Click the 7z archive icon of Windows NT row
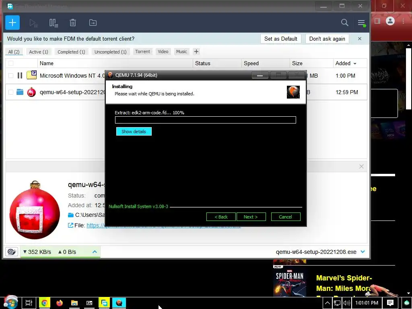 31,75
